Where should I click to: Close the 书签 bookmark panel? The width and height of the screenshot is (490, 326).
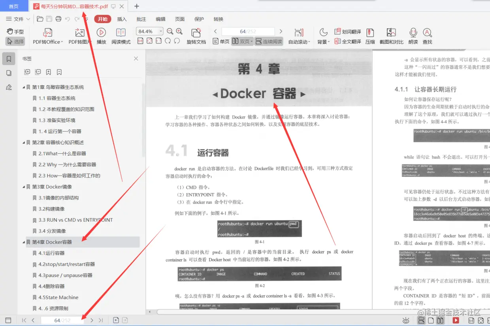(x=136, y=58)
